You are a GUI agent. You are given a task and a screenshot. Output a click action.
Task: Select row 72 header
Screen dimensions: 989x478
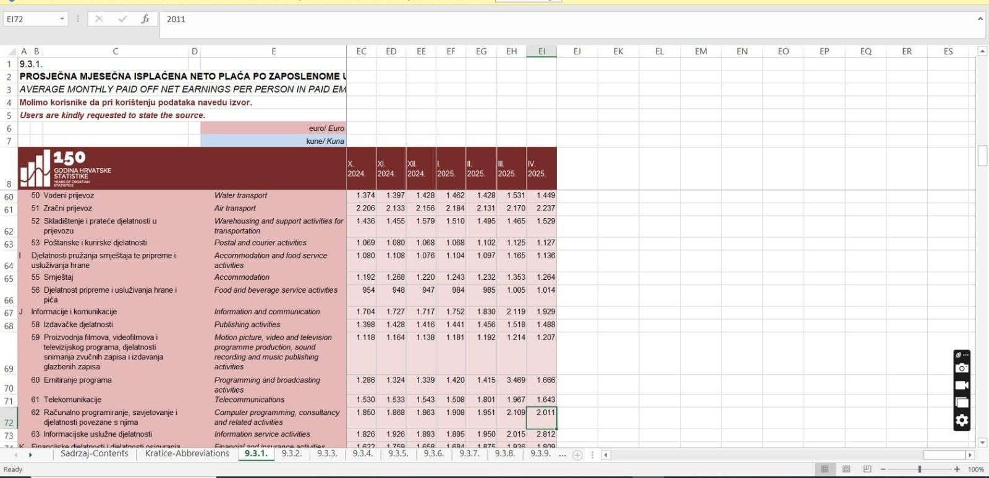tap(9, 417)
